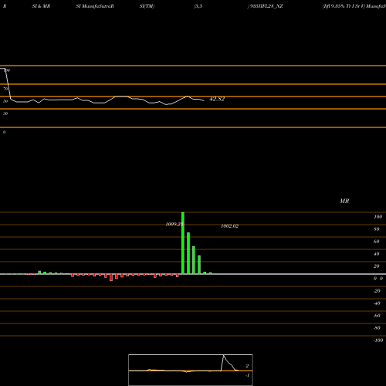Click the MR axis label -80
Viewport: 386px width, 386px height.
point(377,328)
